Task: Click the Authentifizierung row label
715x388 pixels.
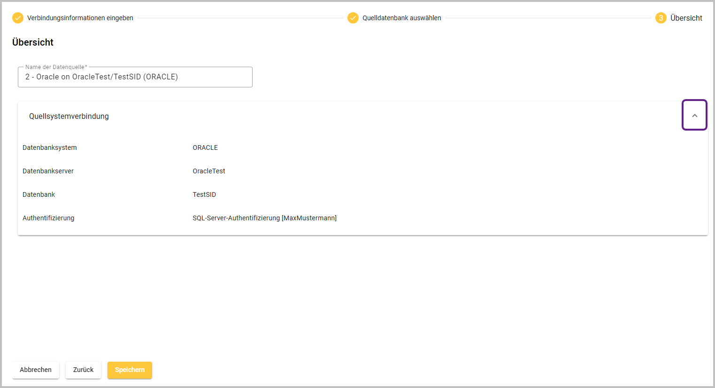Action: pos(48,218)
